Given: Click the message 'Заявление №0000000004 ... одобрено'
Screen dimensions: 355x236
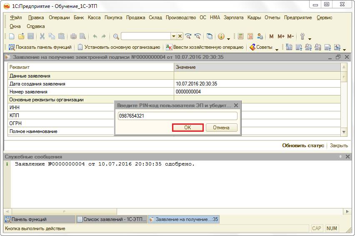Looking at the screenshot, I should (x=105, y=164).
